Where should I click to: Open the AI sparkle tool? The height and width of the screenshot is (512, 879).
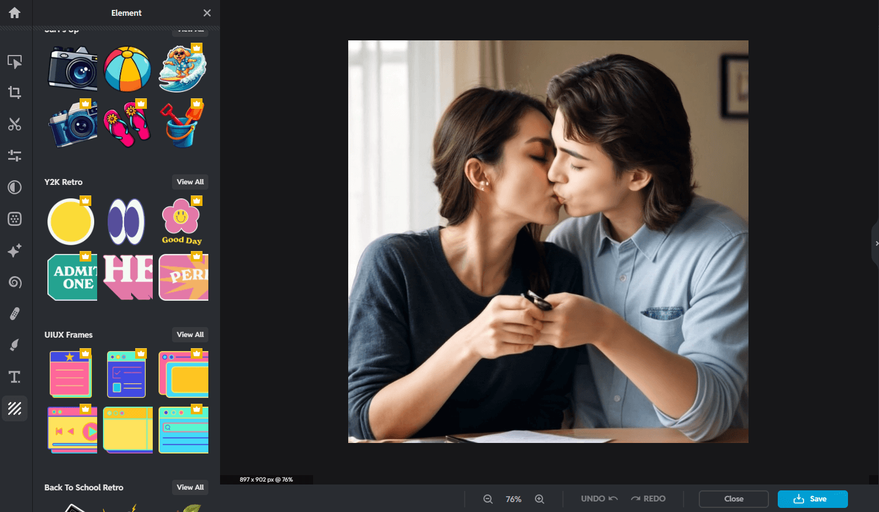pyautogui.click(x=15, y=250)
